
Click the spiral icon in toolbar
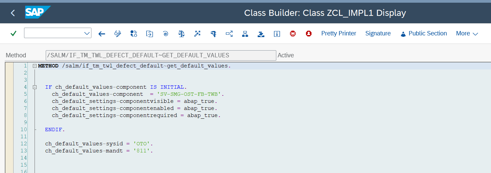[166, 34]
